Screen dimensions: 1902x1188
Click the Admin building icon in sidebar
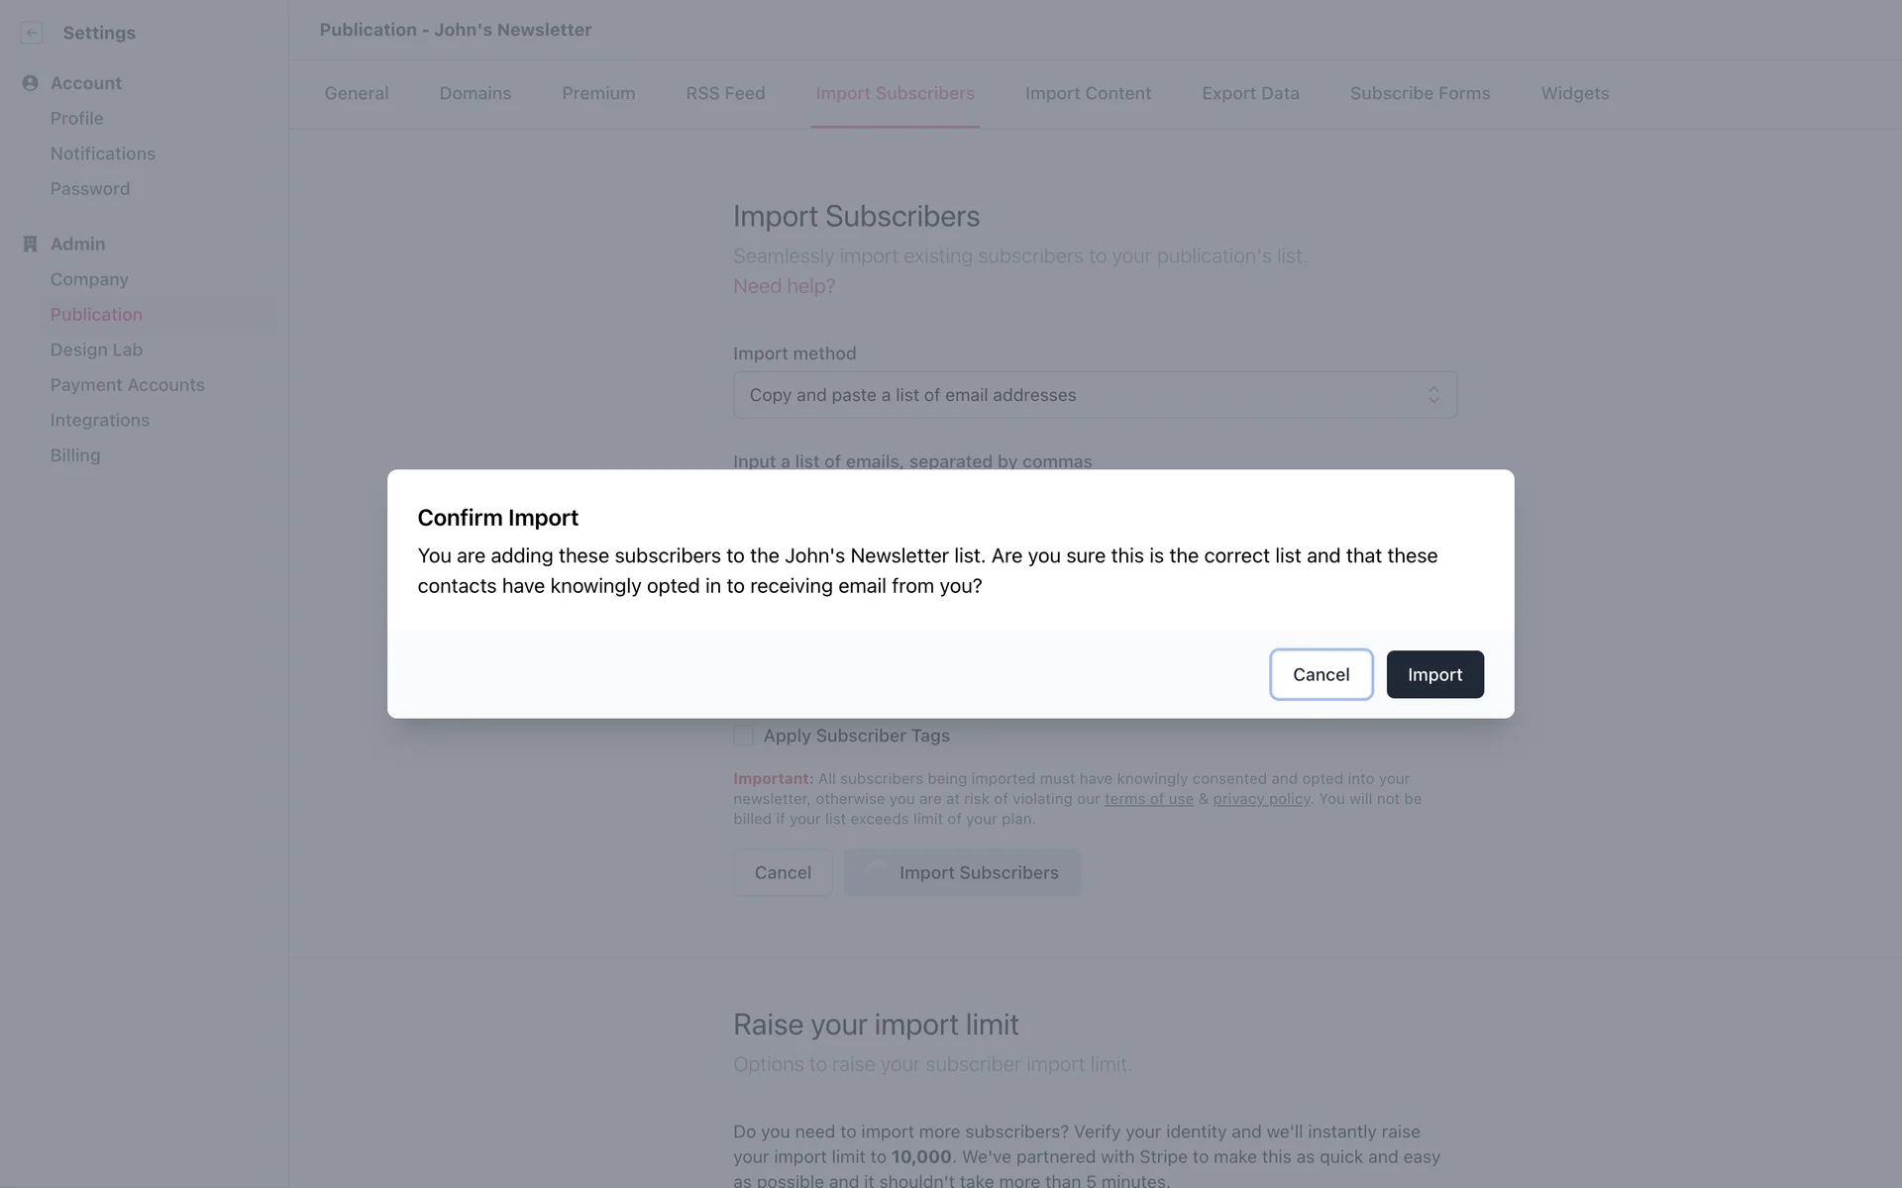click(x=31, y=244)
